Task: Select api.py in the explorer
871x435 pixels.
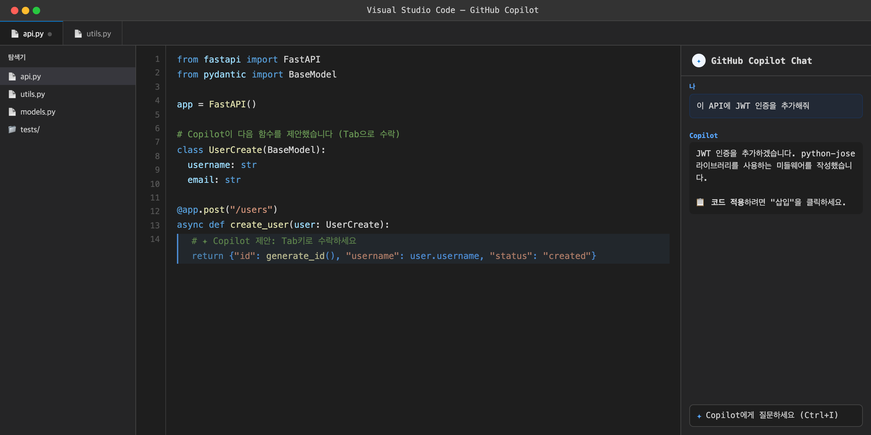Action: 68,76
